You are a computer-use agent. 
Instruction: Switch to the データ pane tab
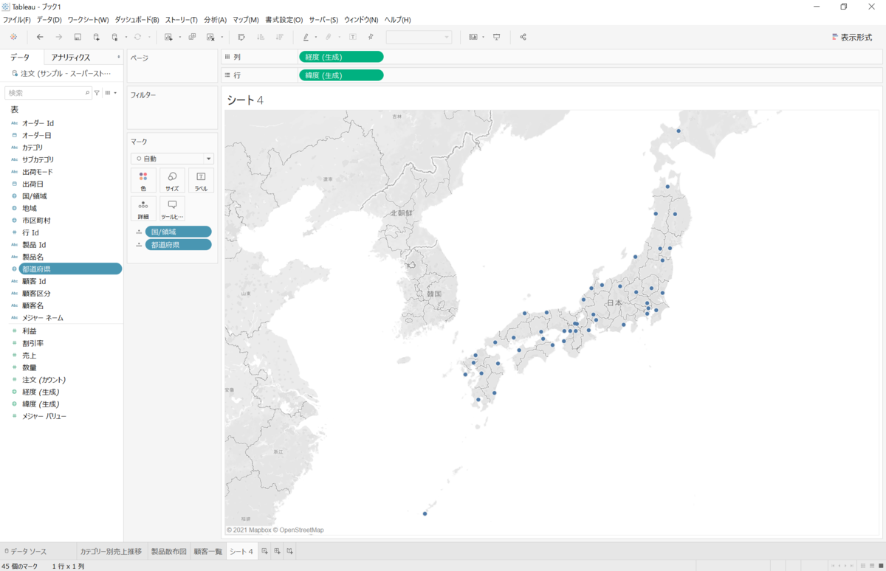tap(20, 57)
